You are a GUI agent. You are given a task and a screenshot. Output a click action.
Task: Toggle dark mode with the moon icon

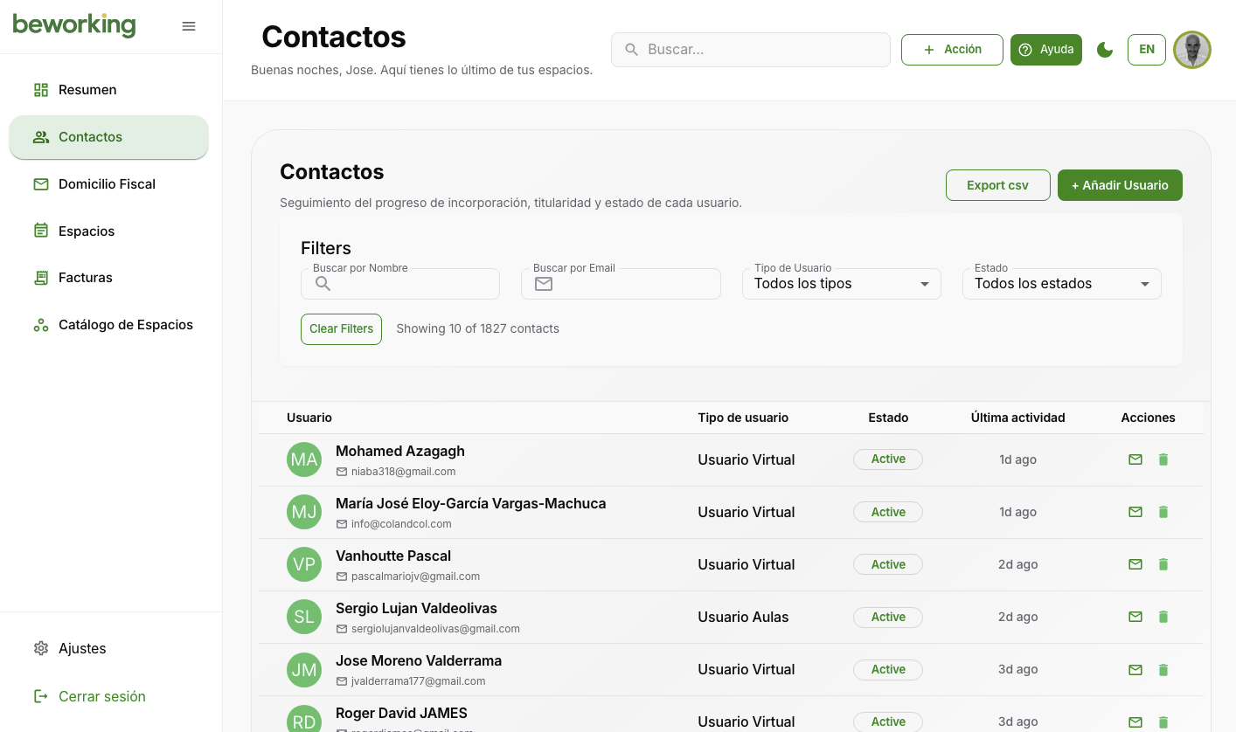click(1105, 50)
